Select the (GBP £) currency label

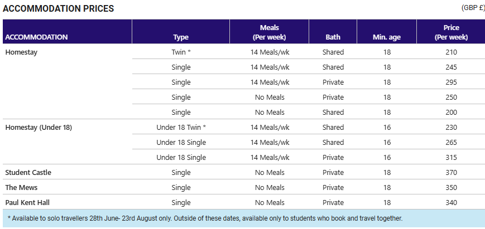[x=473, y=8]
